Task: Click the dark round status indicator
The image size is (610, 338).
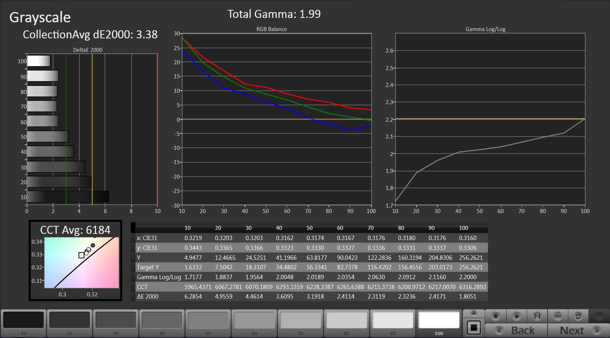Action: [599, 316]
